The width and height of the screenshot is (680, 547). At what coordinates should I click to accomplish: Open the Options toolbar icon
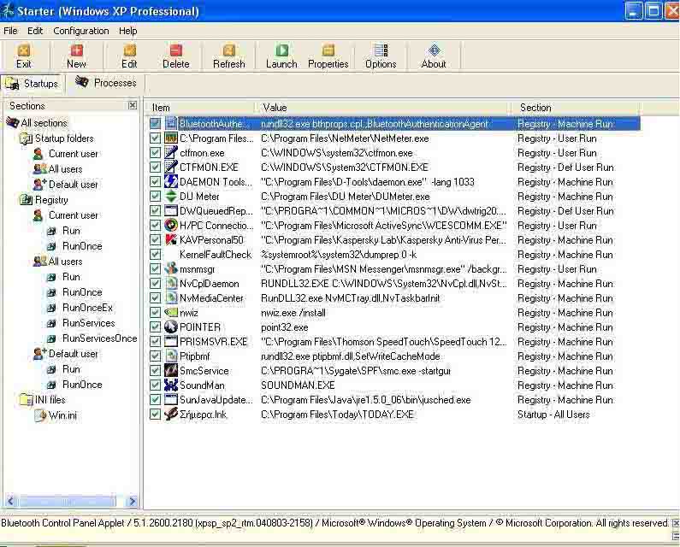click(381, 51)
